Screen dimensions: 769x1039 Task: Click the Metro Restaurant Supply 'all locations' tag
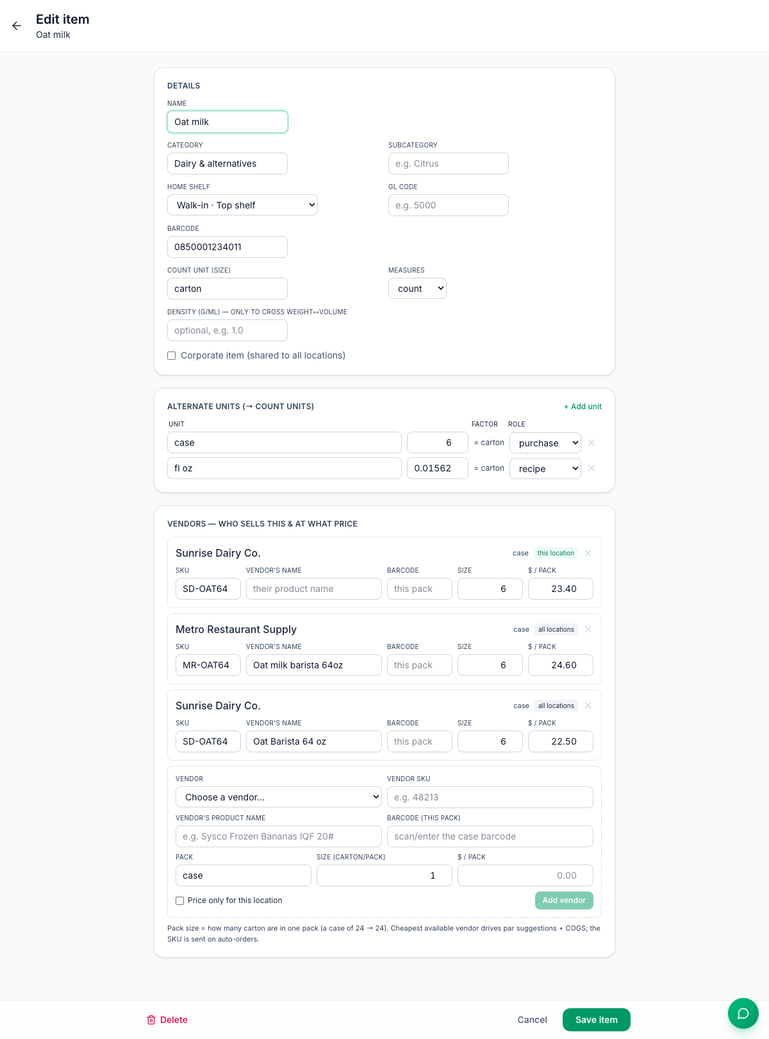point(556,629)
